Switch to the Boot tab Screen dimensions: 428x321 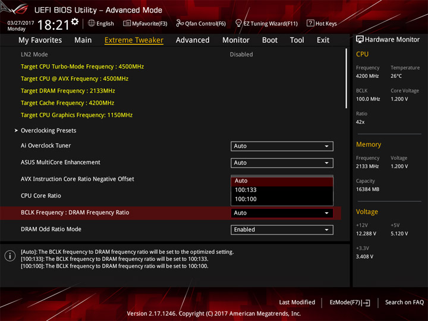point(270,40)
